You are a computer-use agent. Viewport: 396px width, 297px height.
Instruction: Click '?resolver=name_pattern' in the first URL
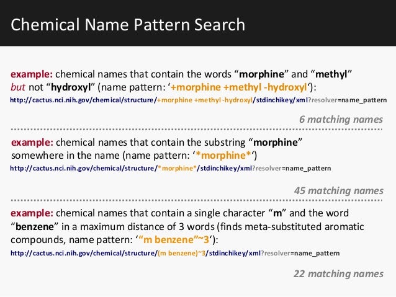pyautogui.click(x=347, y=100)
